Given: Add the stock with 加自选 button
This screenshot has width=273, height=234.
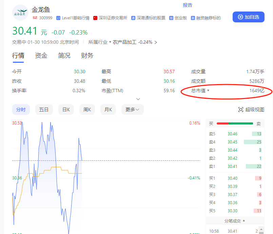Looking at the screenshot, I should (249, 17).
